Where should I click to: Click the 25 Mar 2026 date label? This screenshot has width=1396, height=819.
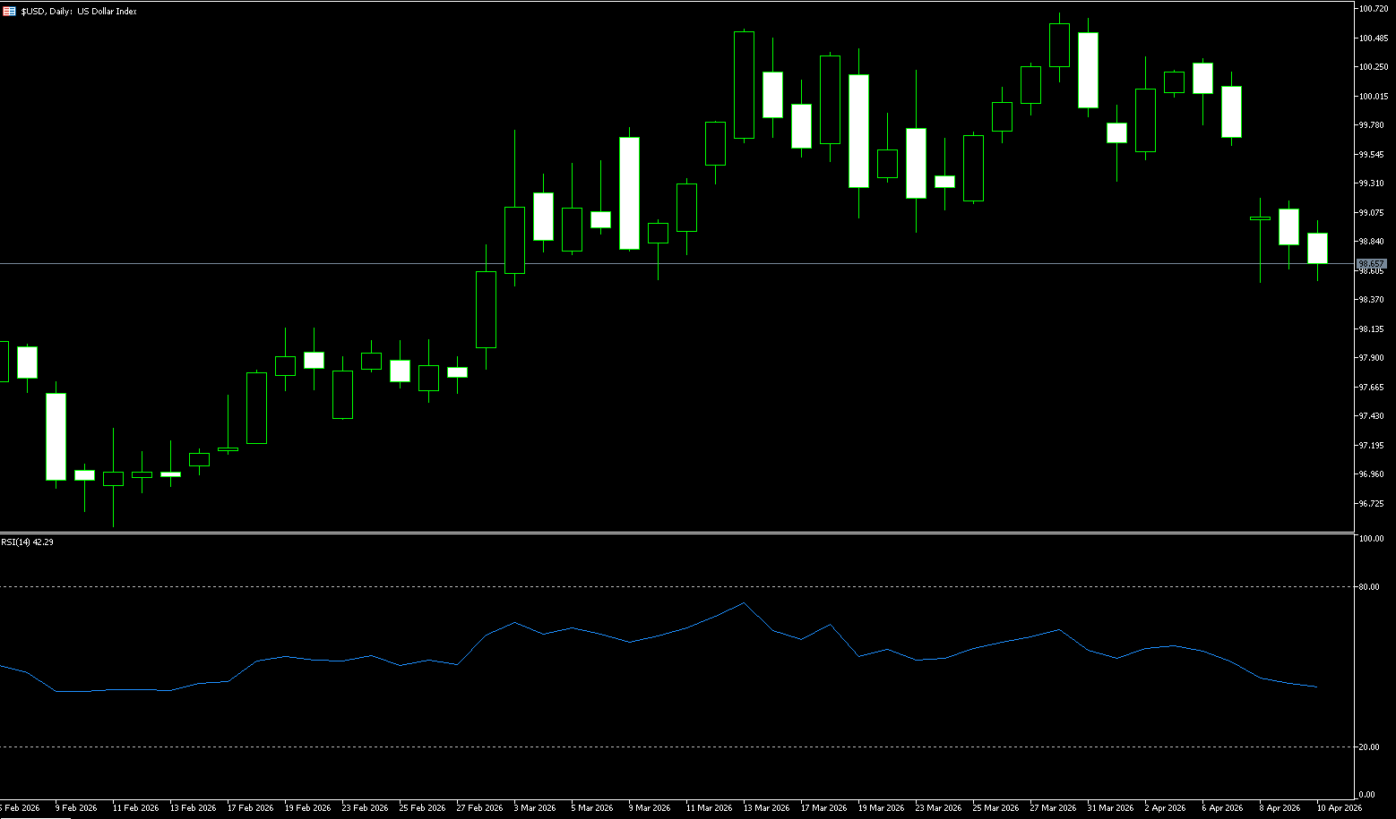click(995, 807)
